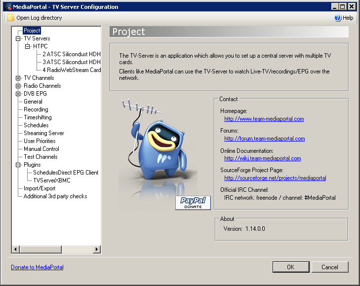The image size is (360, 286).
Task: Open the Manual Control page
Action: click(41, 149)
